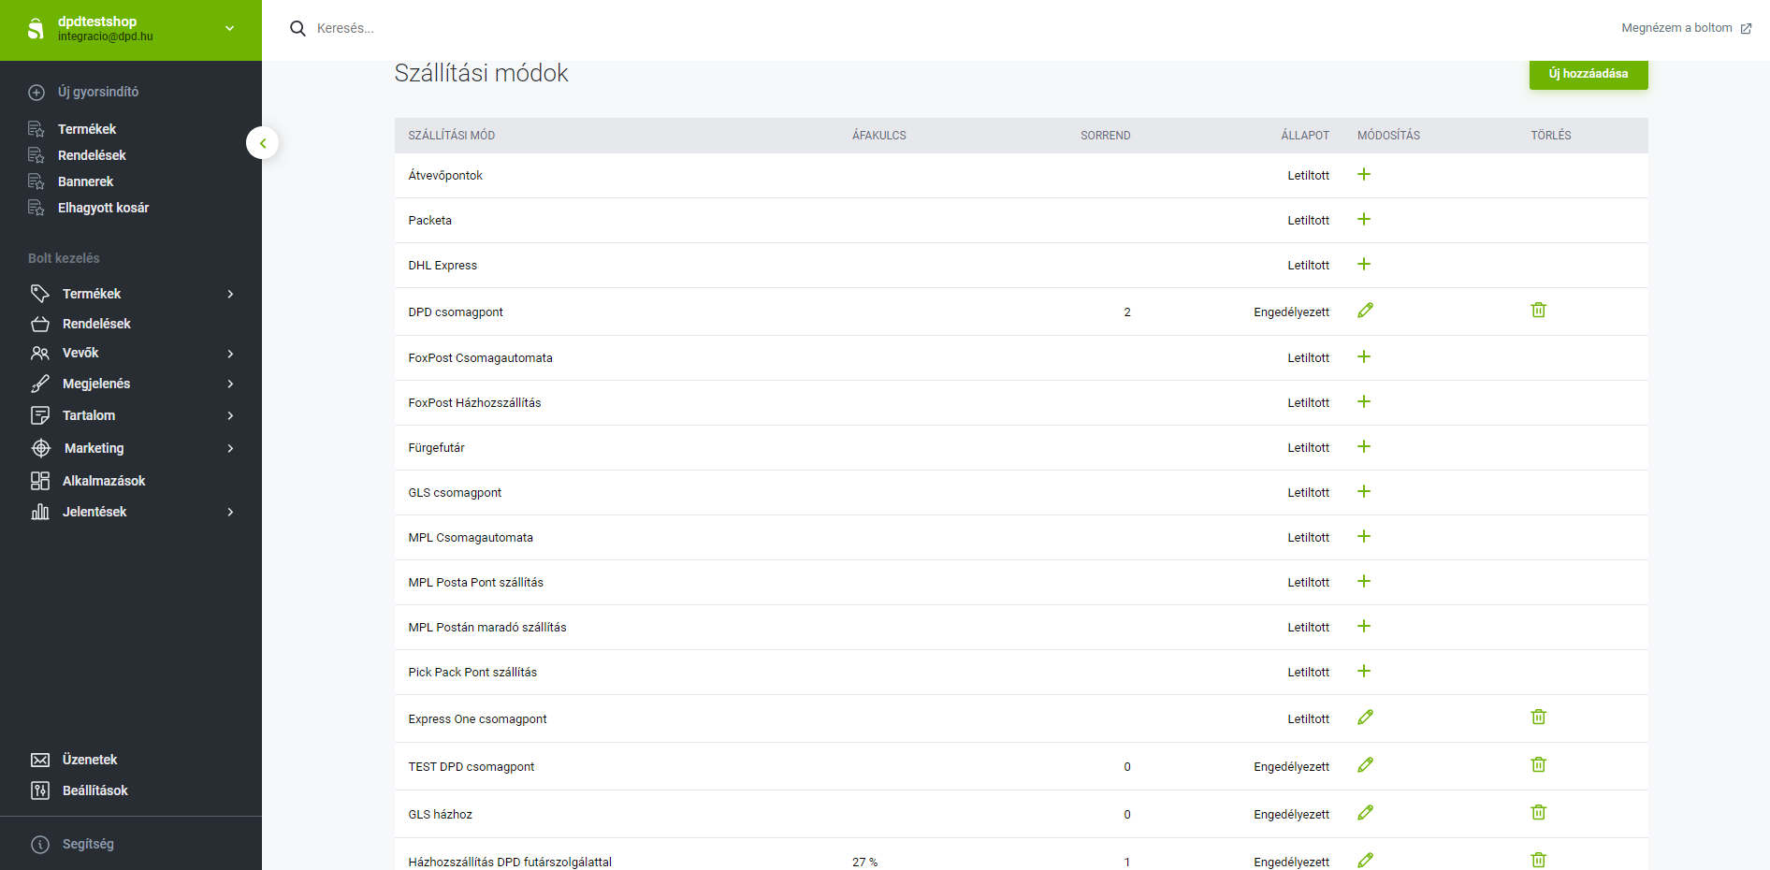Click Megnézem a boltom link
This screenshot has height=870, width=1770.
pyautogui.click(x=1686, y=28)
